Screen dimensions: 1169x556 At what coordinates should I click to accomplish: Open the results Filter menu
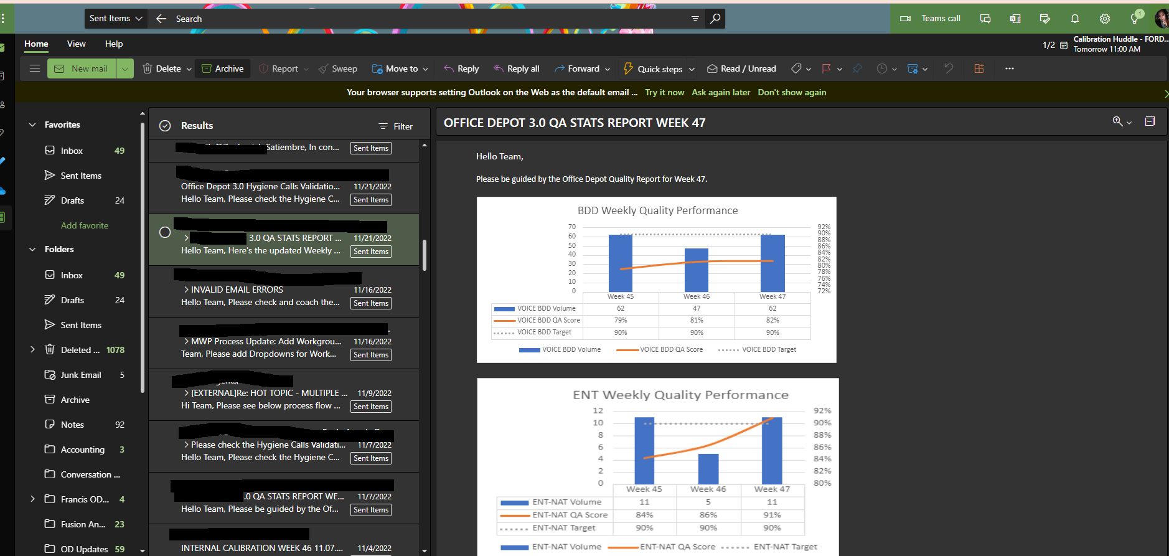pyautogui.click(x=396, y=126)
